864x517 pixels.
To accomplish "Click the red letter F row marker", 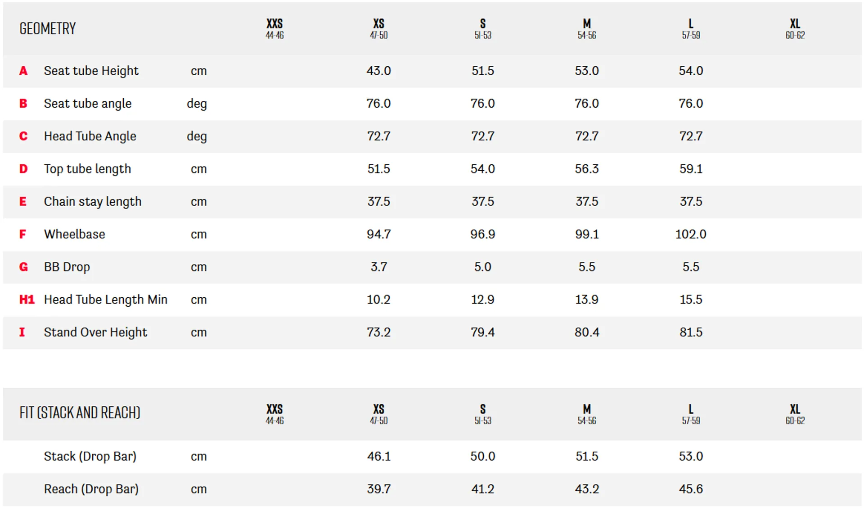I will pos(22,234).
